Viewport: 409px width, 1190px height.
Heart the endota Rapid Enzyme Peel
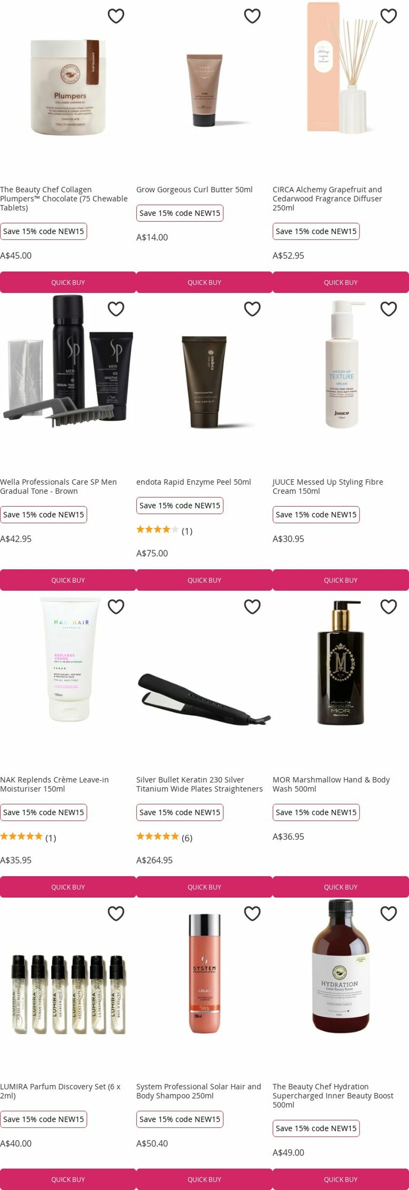point(252,309)
